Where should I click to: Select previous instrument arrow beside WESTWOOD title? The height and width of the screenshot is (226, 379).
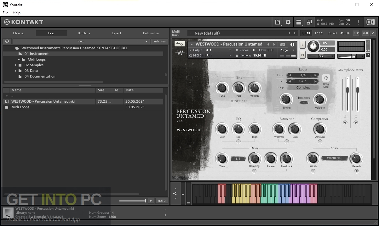tap(268, 44)
